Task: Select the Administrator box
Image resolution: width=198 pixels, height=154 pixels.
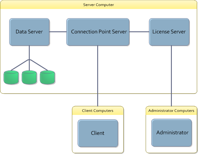Action: coord(172,133)
